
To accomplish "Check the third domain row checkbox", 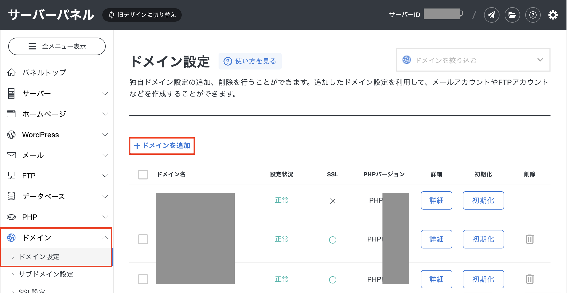I will pyautogui.click(x=143, y=279).
